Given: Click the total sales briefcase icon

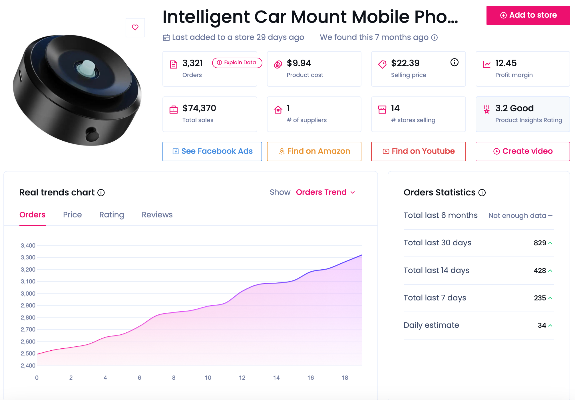Looking at the screenshot, I should 174,108.
